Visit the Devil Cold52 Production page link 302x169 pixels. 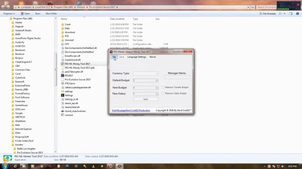pyautogui.click(x=131, y=110)
